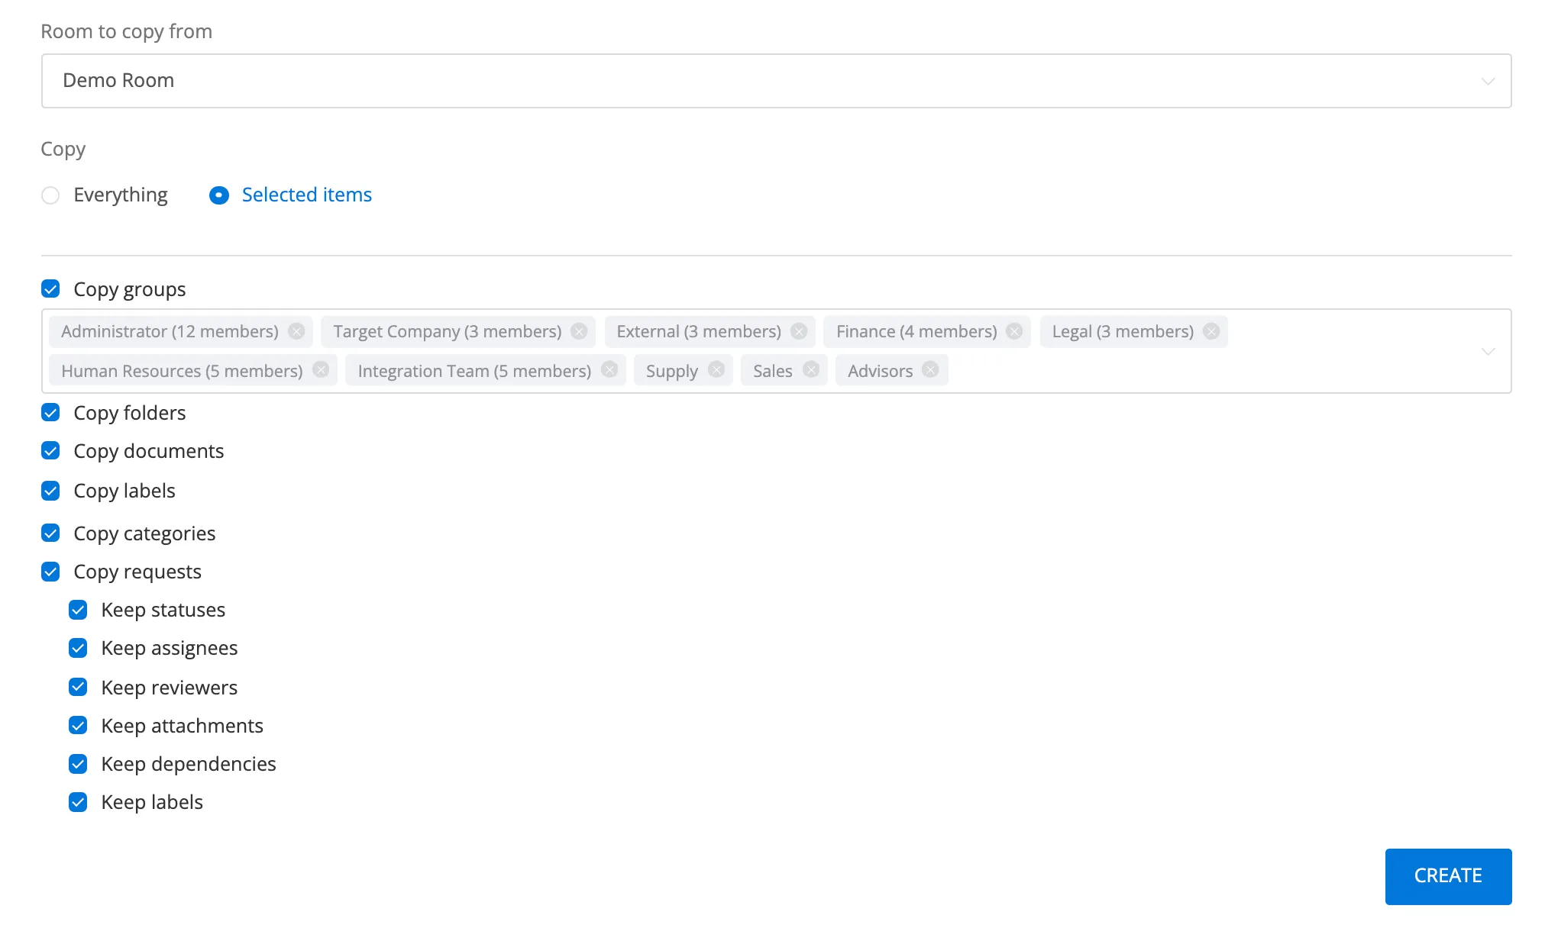Image resolution: width=1558 pixels, height=928 pixels.
Task: Toggle the Keep dependencies checkbox
Action: (78, 764)
